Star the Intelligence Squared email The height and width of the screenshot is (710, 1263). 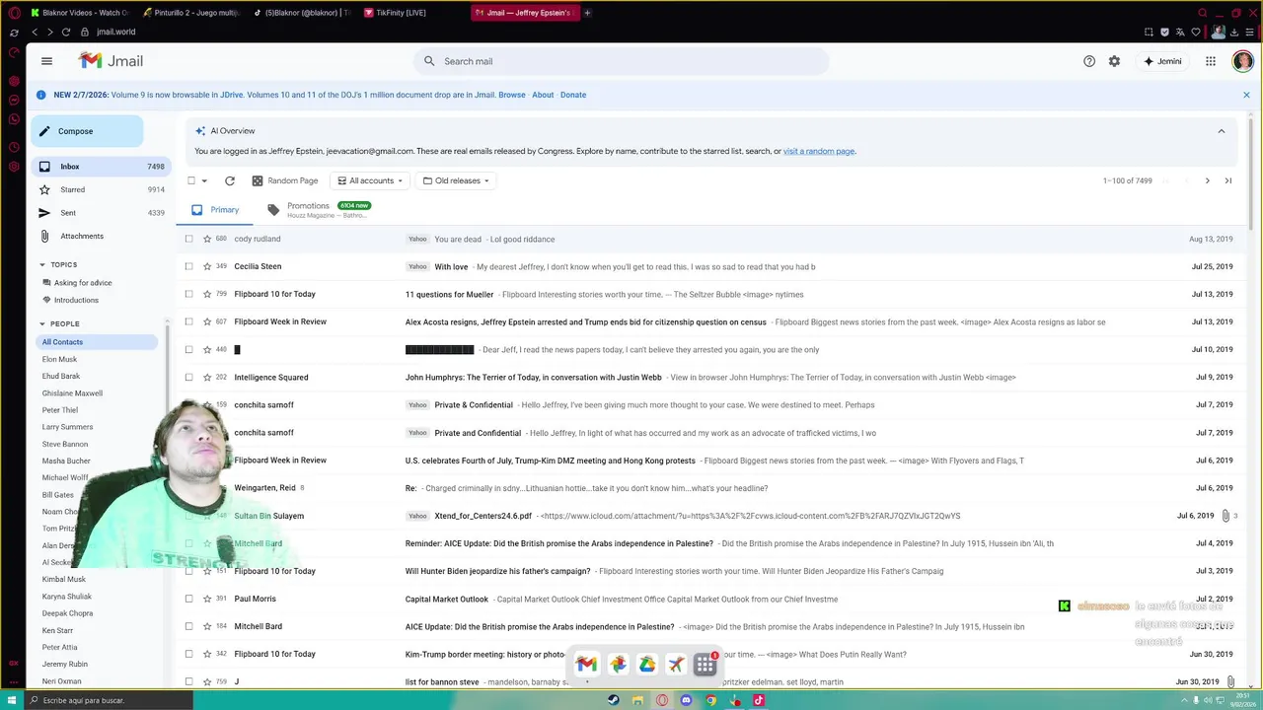(x=207, y=377)
